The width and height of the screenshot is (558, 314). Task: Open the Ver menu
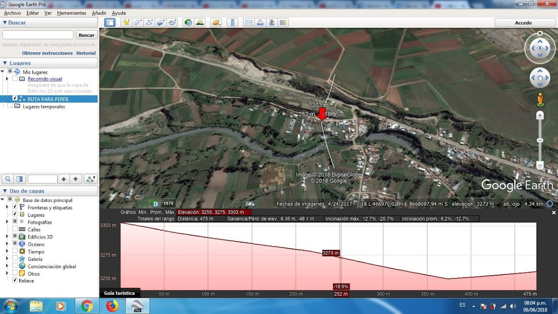pyautogui.click(x=48, y=13)
